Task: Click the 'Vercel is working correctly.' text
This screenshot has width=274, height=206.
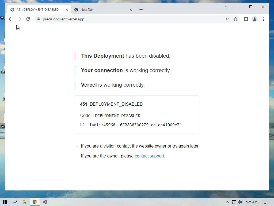Action: [113, 85]
